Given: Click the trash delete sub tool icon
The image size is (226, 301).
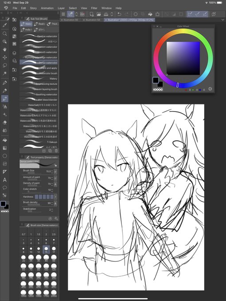Looking at the screenshot, I should coord(56,151).
